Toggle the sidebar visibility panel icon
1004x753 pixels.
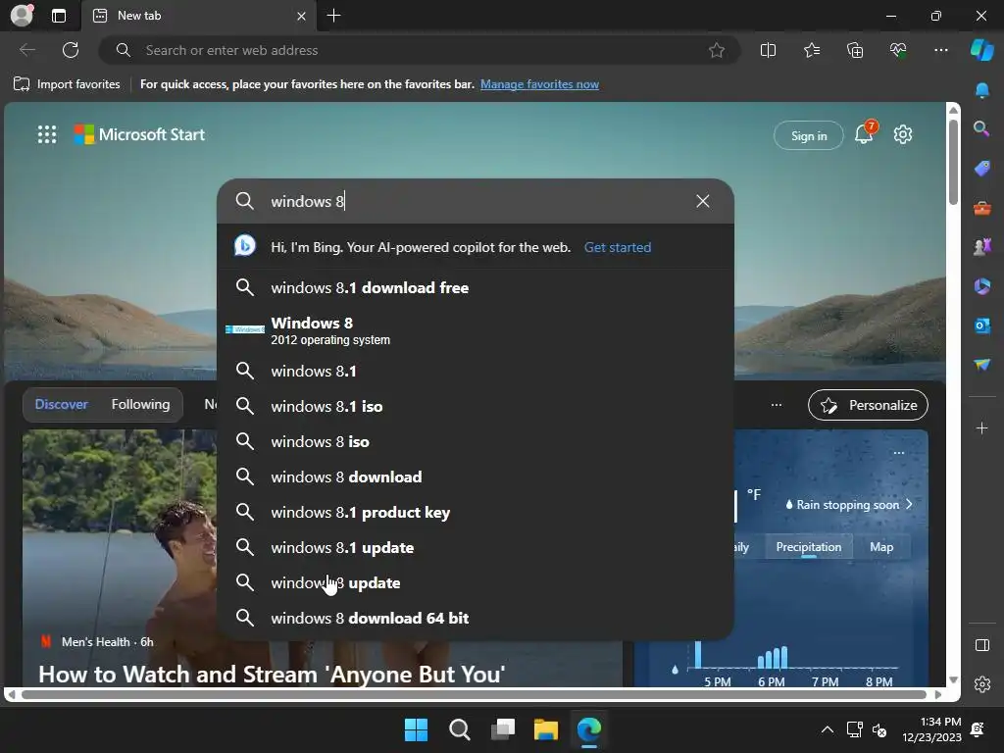[982, 645]
